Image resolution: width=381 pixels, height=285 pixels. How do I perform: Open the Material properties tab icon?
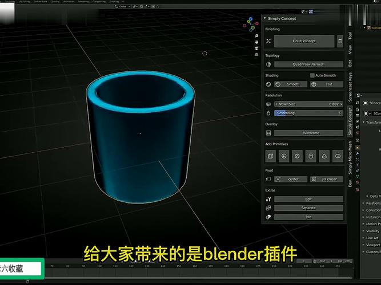(x=358, y=182)
